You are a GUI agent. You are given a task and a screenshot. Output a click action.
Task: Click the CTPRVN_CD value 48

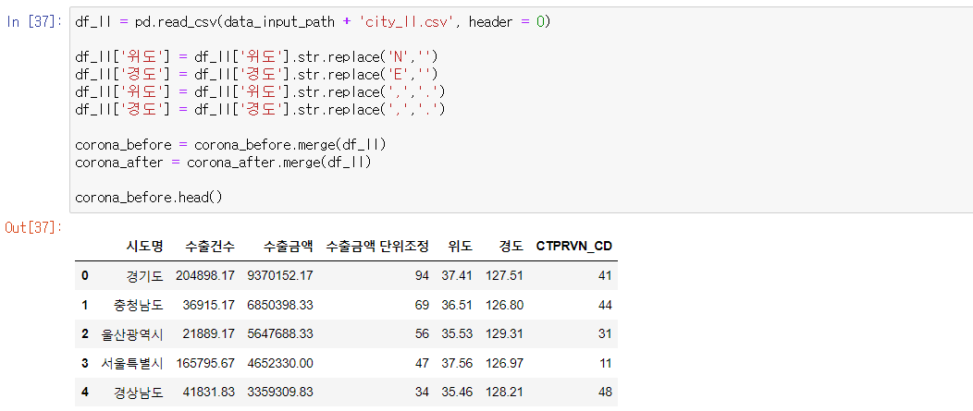[x=605, y=393]
